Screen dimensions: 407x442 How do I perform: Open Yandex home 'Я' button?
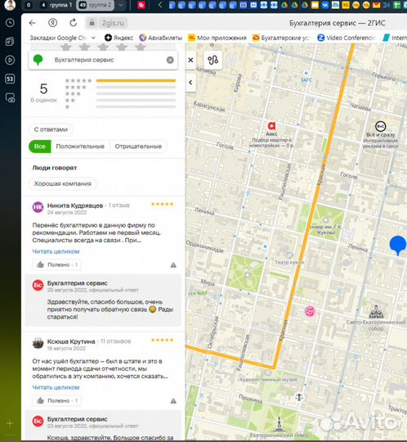52,23
